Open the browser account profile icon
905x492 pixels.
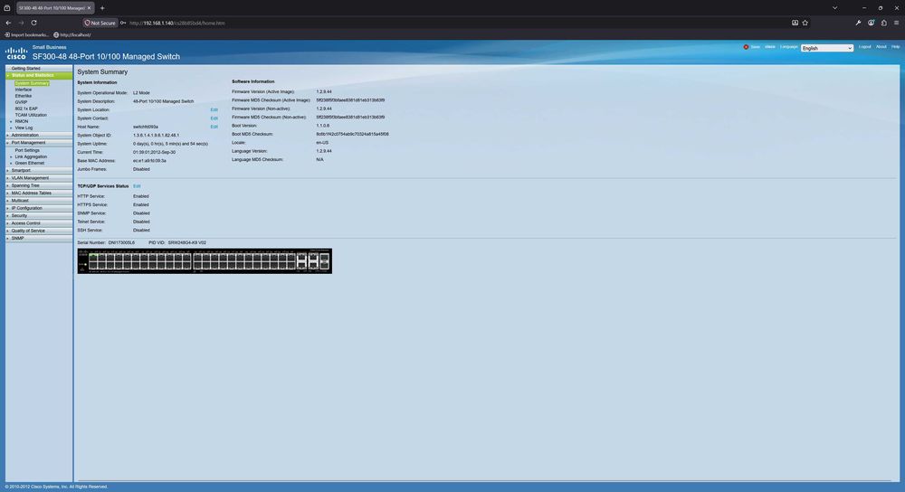tap(871, 24)
